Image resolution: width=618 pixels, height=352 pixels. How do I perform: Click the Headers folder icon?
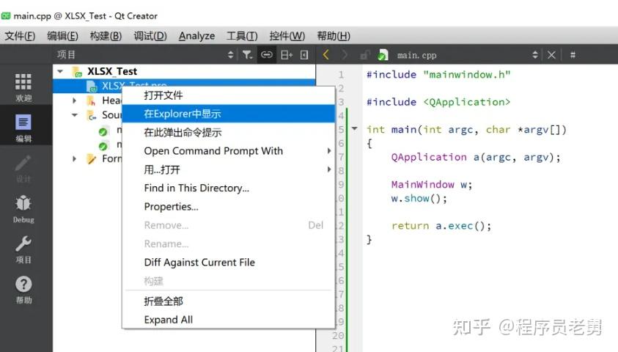[x=91, y=100]
